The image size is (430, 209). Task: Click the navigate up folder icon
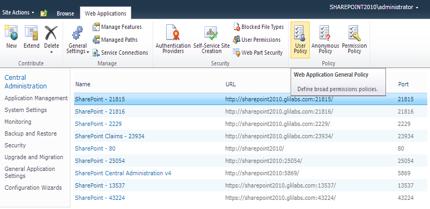[44, 13]
